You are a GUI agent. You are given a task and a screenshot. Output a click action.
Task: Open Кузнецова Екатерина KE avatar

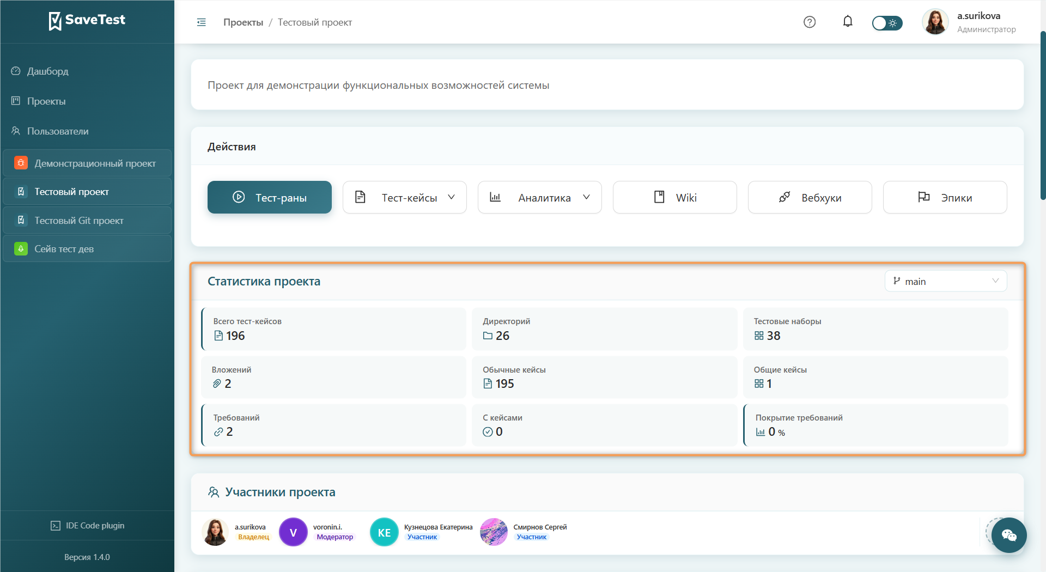(x=384, y=532)
